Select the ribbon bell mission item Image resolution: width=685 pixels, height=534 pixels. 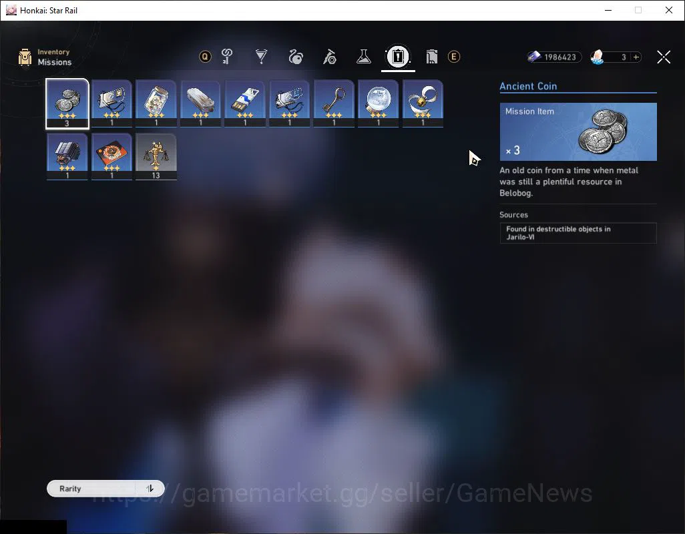[423, 103]
